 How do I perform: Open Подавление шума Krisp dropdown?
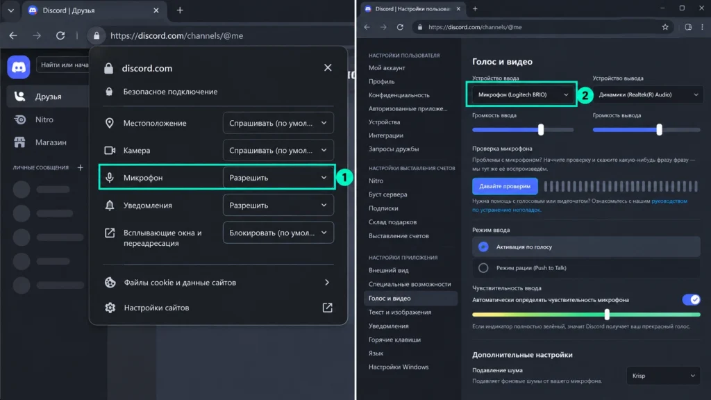click(663, 376)
